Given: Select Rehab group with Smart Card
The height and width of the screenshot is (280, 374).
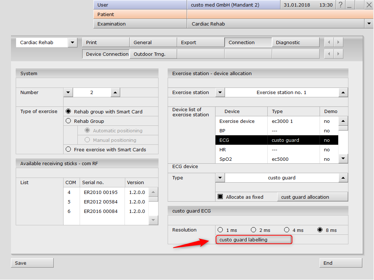Looking at the screenshot, I should tap(68, 112).
